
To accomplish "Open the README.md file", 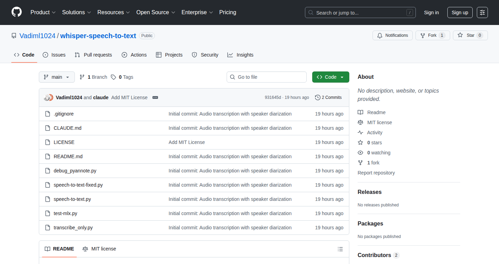I will 68,156.
